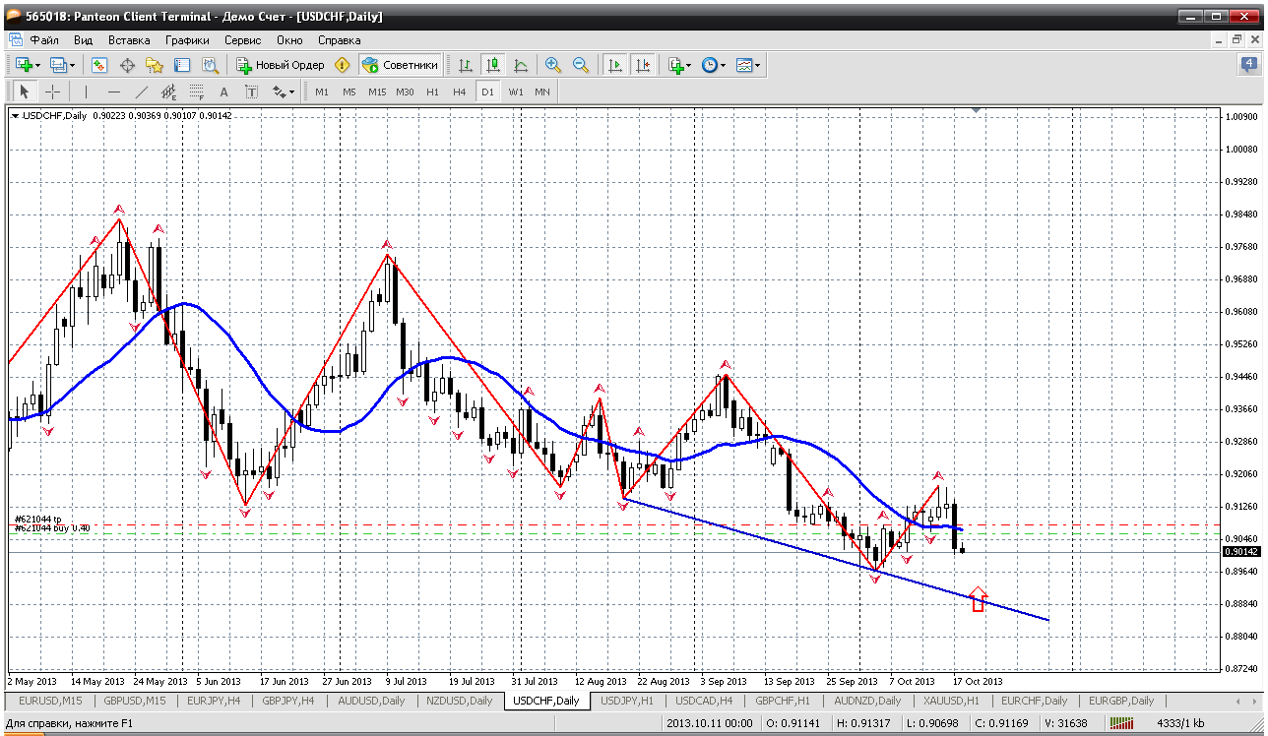Click the zoom in magnifier icon
This screenshot has width=1268, height=736.
(553, 65)
